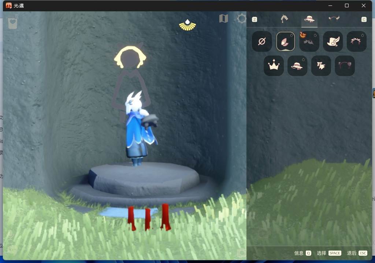
Task: Switch to the horns category tab
Action: [334, 19]
